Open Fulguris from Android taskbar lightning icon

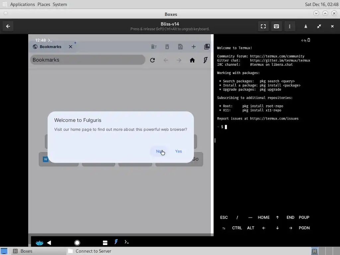(x=116, y=242)
